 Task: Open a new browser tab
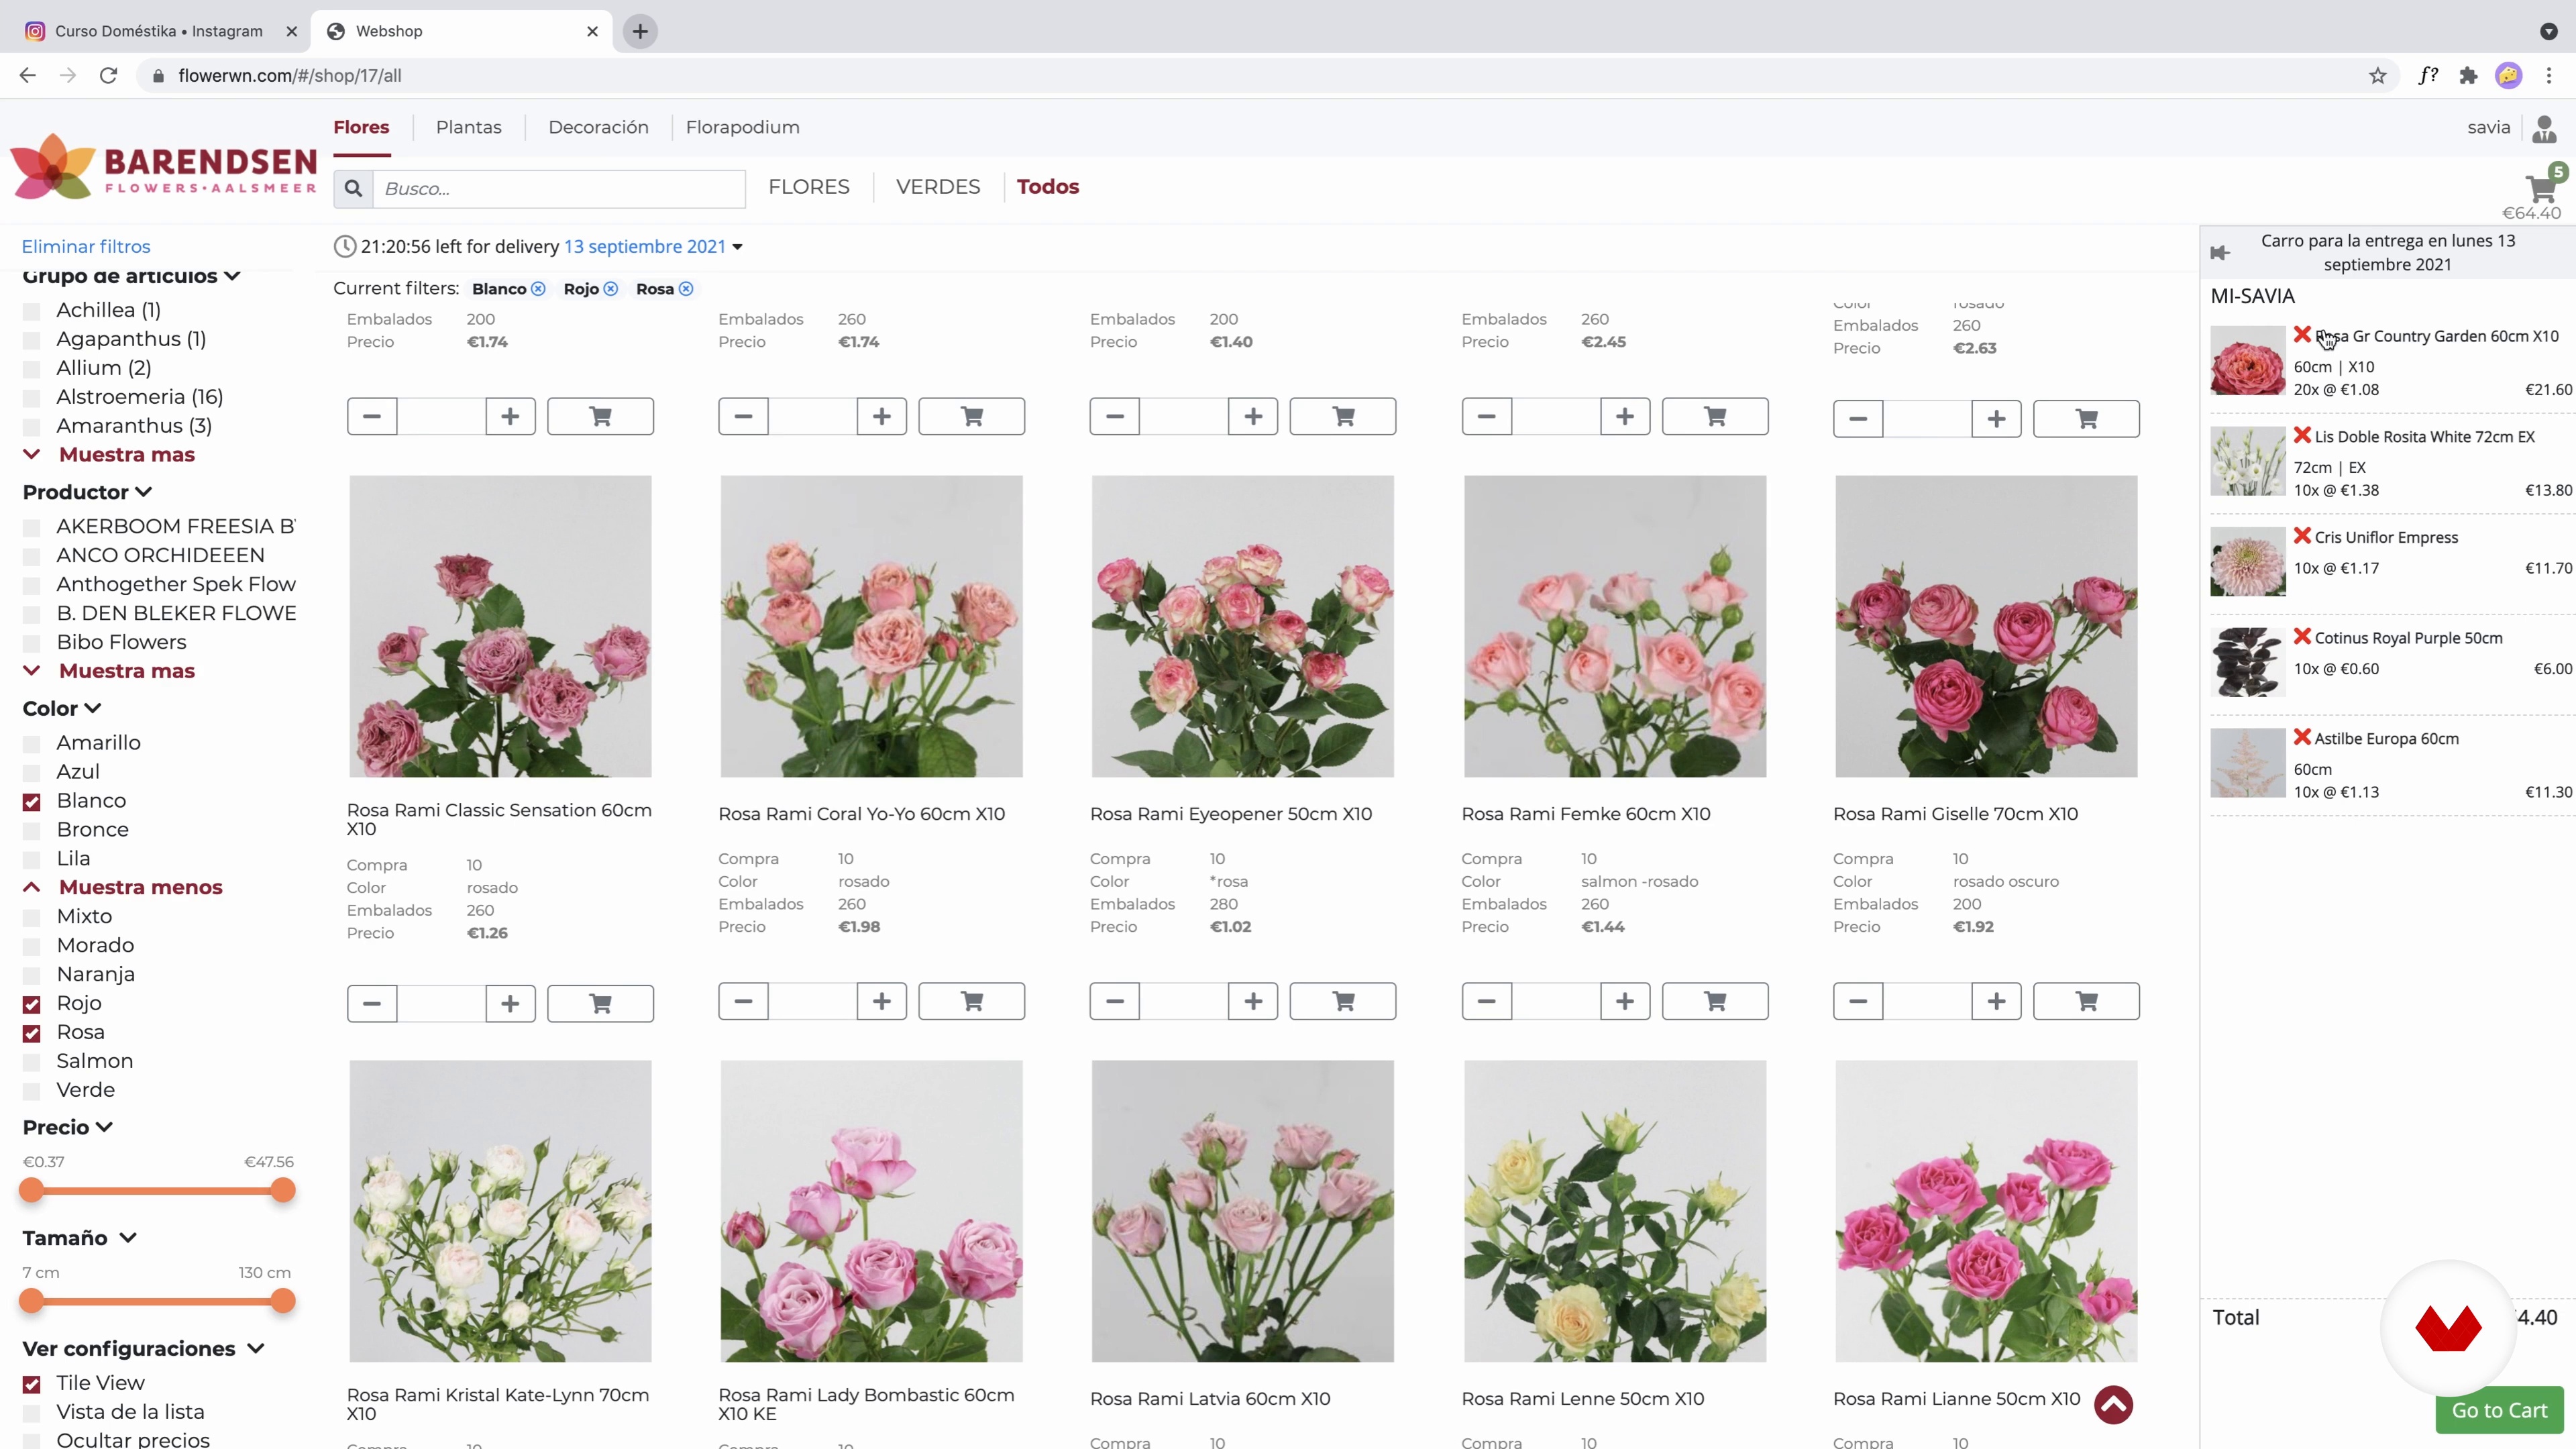pos(640,31)
